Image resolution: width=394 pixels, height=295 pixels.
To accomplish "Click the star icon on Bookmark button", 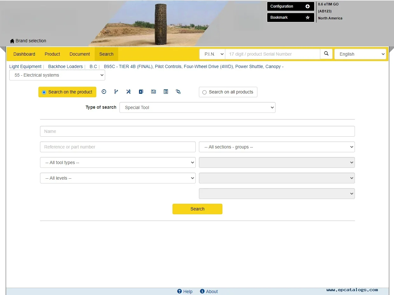I will (308, 17).
